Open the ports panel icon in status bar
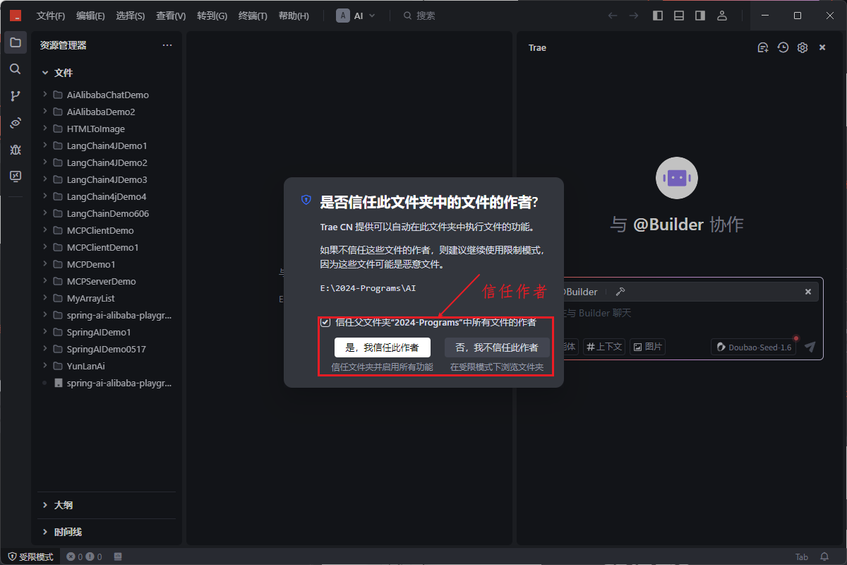Viewport: 847px width, 565px height. pyautogui.click(x=118, y=557)
